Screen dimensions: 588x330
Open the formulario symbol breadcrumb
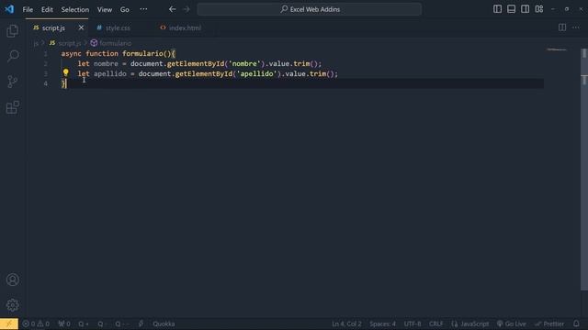click(111, 43)
